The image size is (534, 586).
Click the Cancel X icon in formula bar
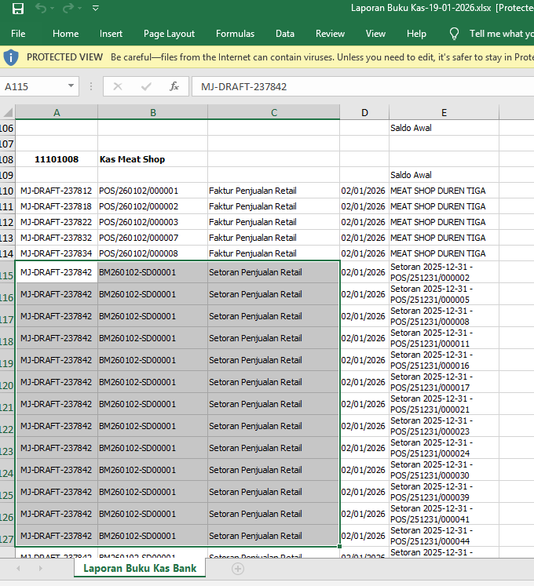coord(118,86)
